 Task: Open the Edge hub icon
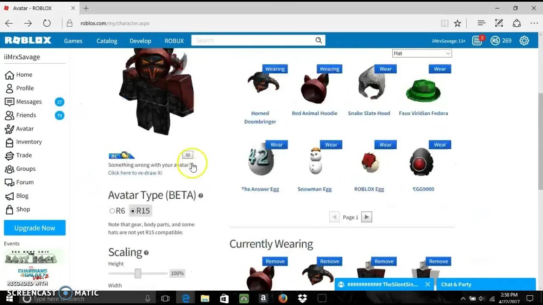coord(481,23)
